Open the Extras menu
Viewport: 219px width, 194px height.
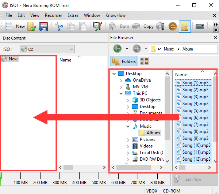73,15
